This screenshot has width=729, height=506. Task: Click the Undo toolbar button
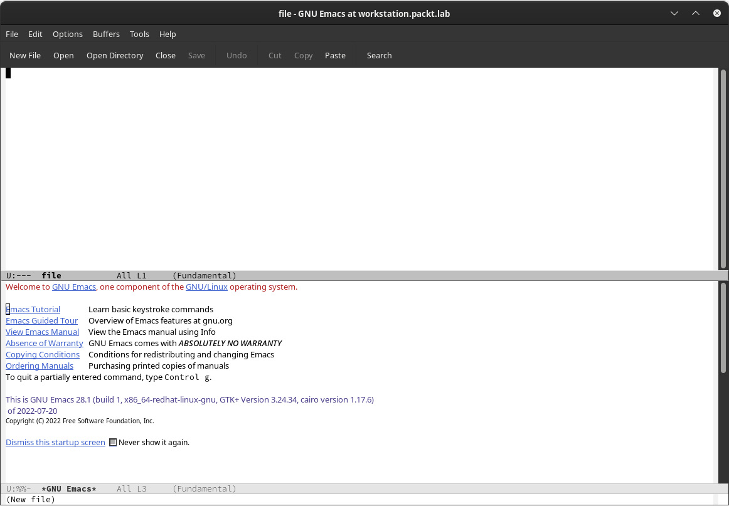(x=236, y=55)
